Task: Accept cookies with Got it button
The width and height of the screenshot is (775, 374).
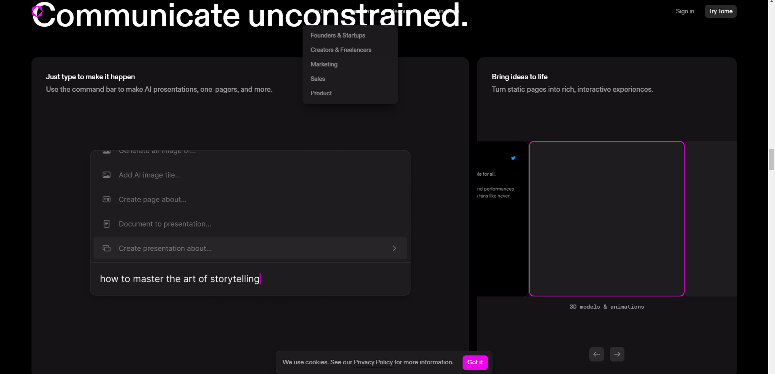Action: pyautogui.click(x=475, y=362)
